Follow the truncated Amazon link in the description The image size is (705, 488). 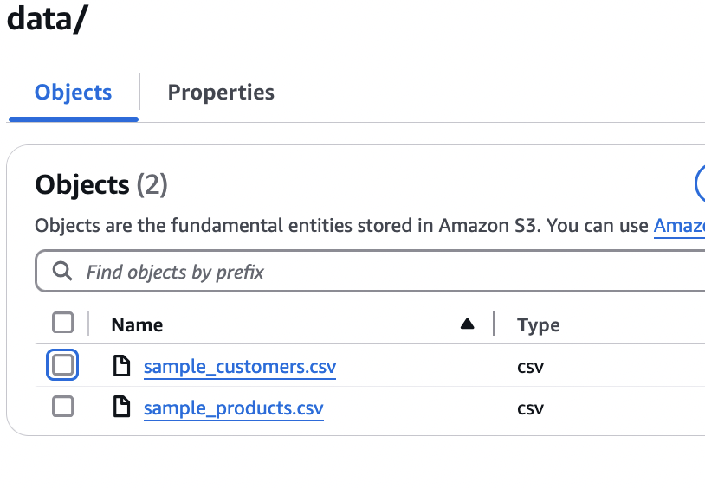[x=679, y=226]
